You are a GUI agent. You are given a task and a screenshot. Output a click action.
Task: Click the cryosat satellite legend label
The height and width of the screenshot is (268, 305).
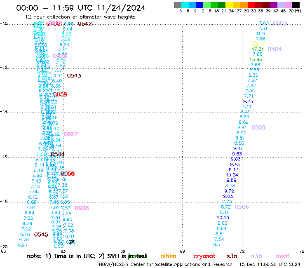point(204,256)
